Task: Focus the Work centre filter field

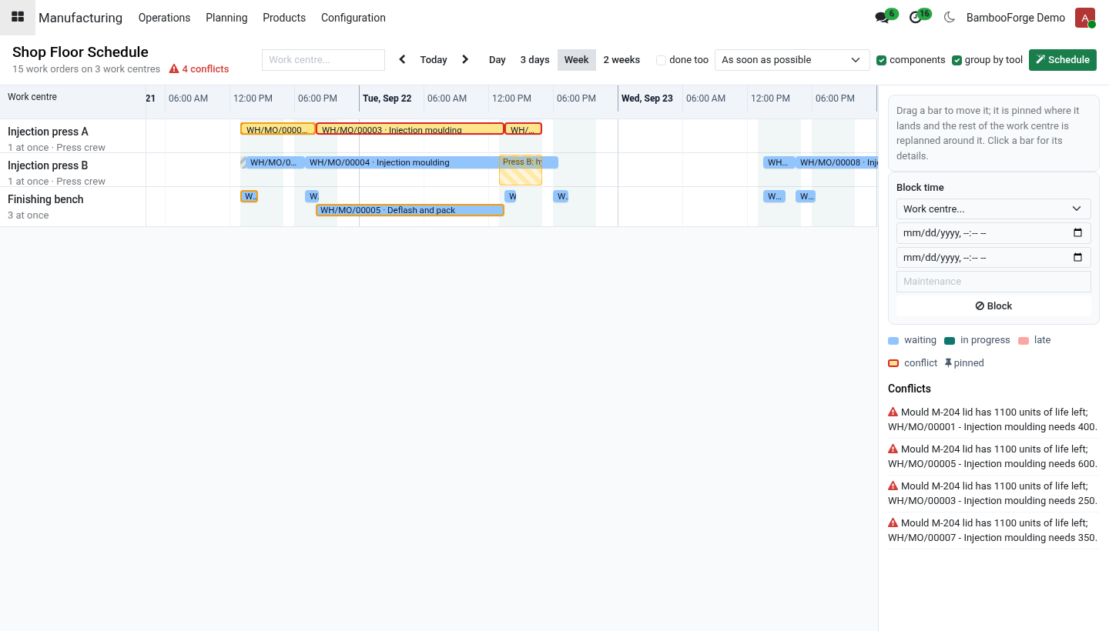Action: 323,60
